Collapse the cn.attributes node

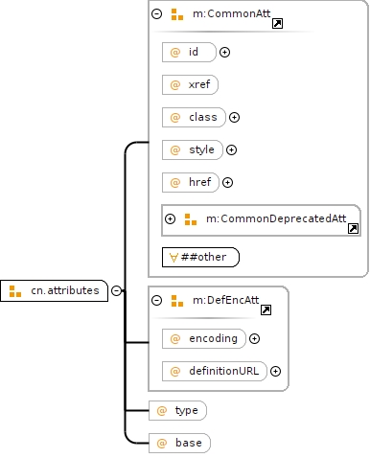[116, 290]
